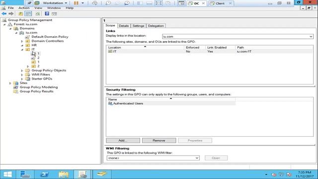Select Group Policy Results in the tree
This screenshot has height=179, width=318.
click(x=36, y=91)
